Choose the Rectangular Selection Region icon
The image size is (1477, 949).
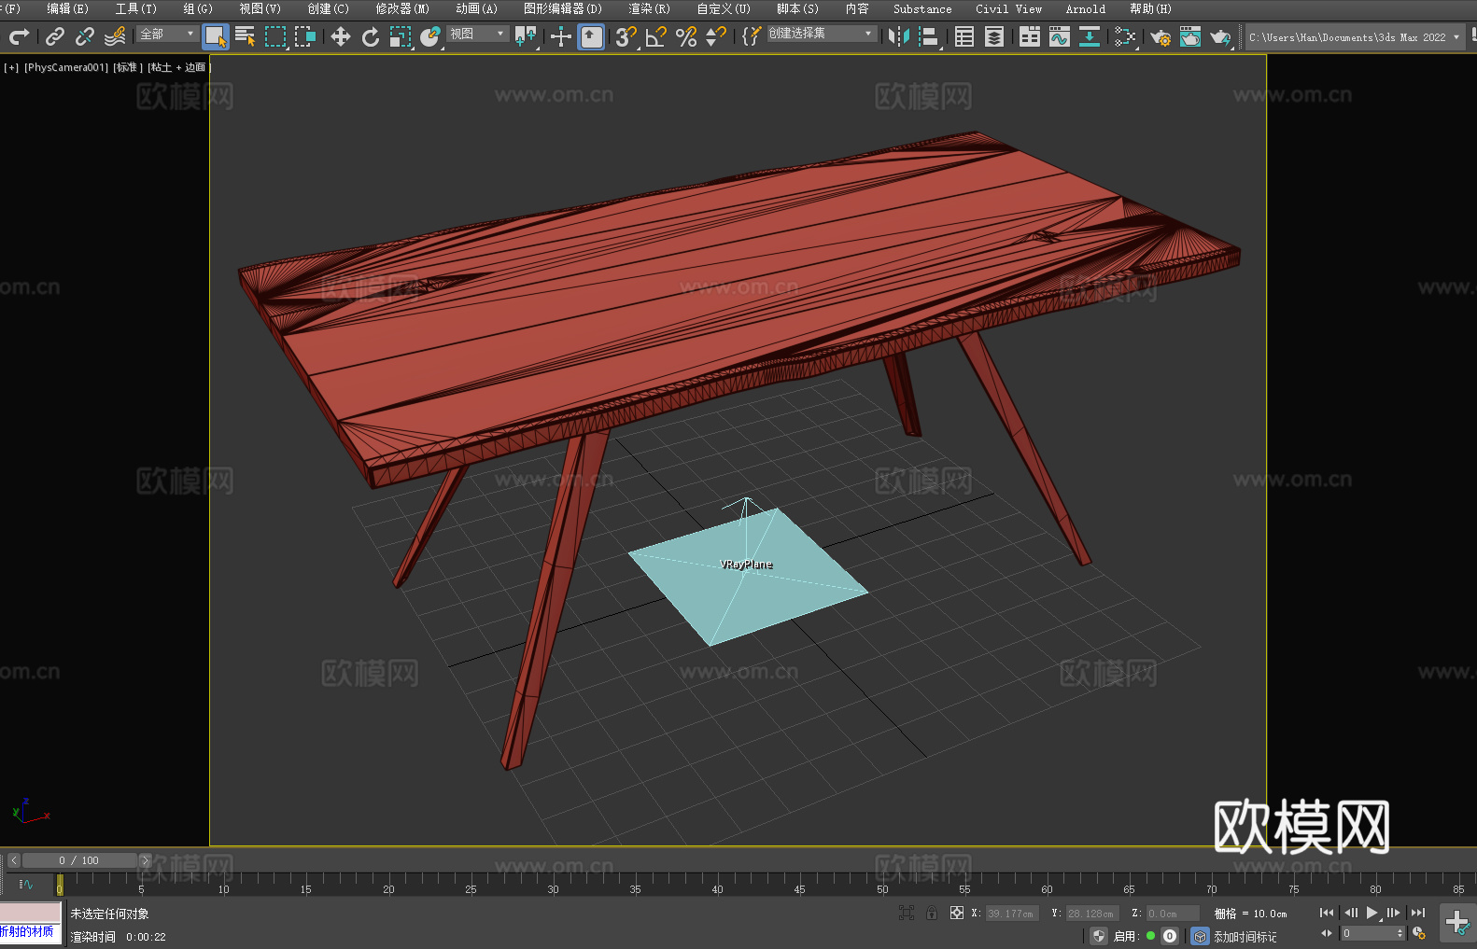coord(275,36)
